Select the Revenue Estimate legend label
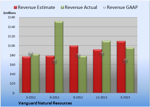Viewport: 150px width, 107px height. coord(36,7)
